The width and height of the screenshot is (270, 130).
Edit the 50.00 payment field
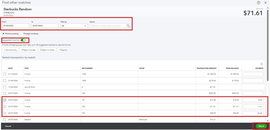(x=253, y=113)
